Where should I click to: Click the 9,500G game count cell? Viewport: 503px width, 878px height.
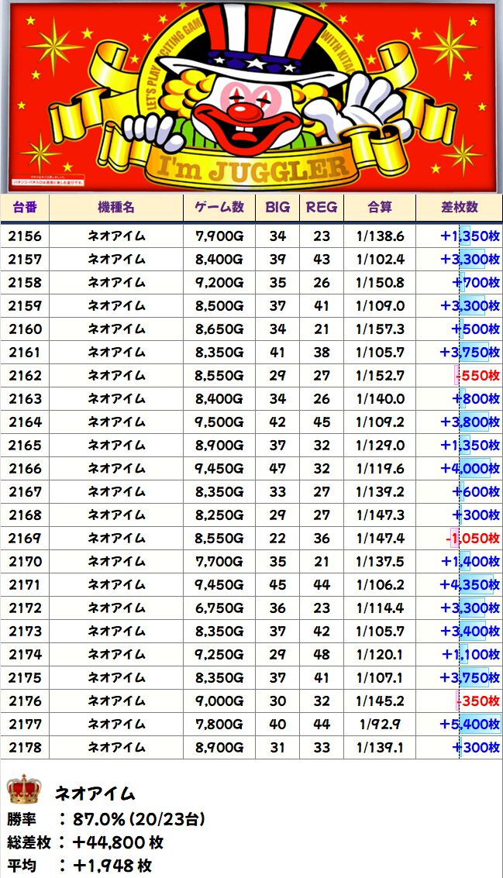[x=219, y=422]
